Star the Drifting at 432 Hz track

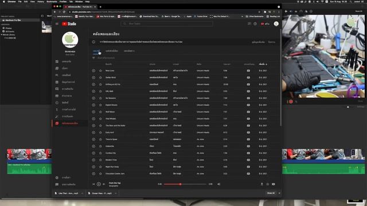tap(100, 84)
